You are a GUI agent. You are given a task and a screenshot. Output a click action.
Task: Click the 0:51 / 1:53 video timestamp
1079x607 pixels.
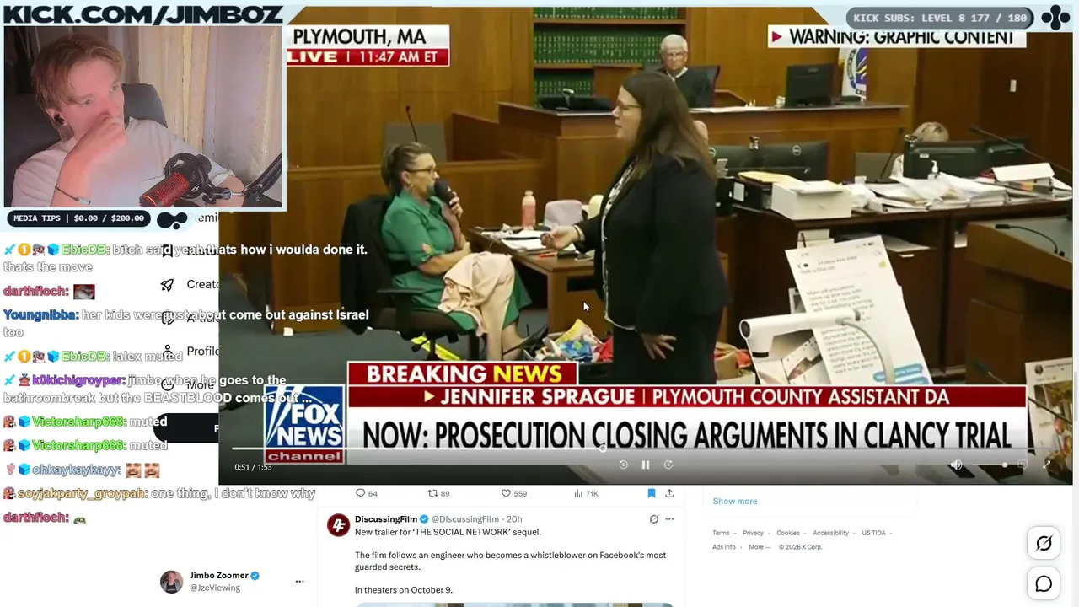coord(253,467)
